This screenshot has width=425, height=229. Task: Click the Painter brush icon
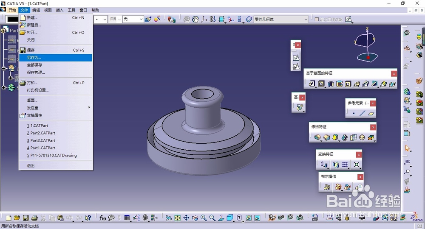tap(148, 19)
